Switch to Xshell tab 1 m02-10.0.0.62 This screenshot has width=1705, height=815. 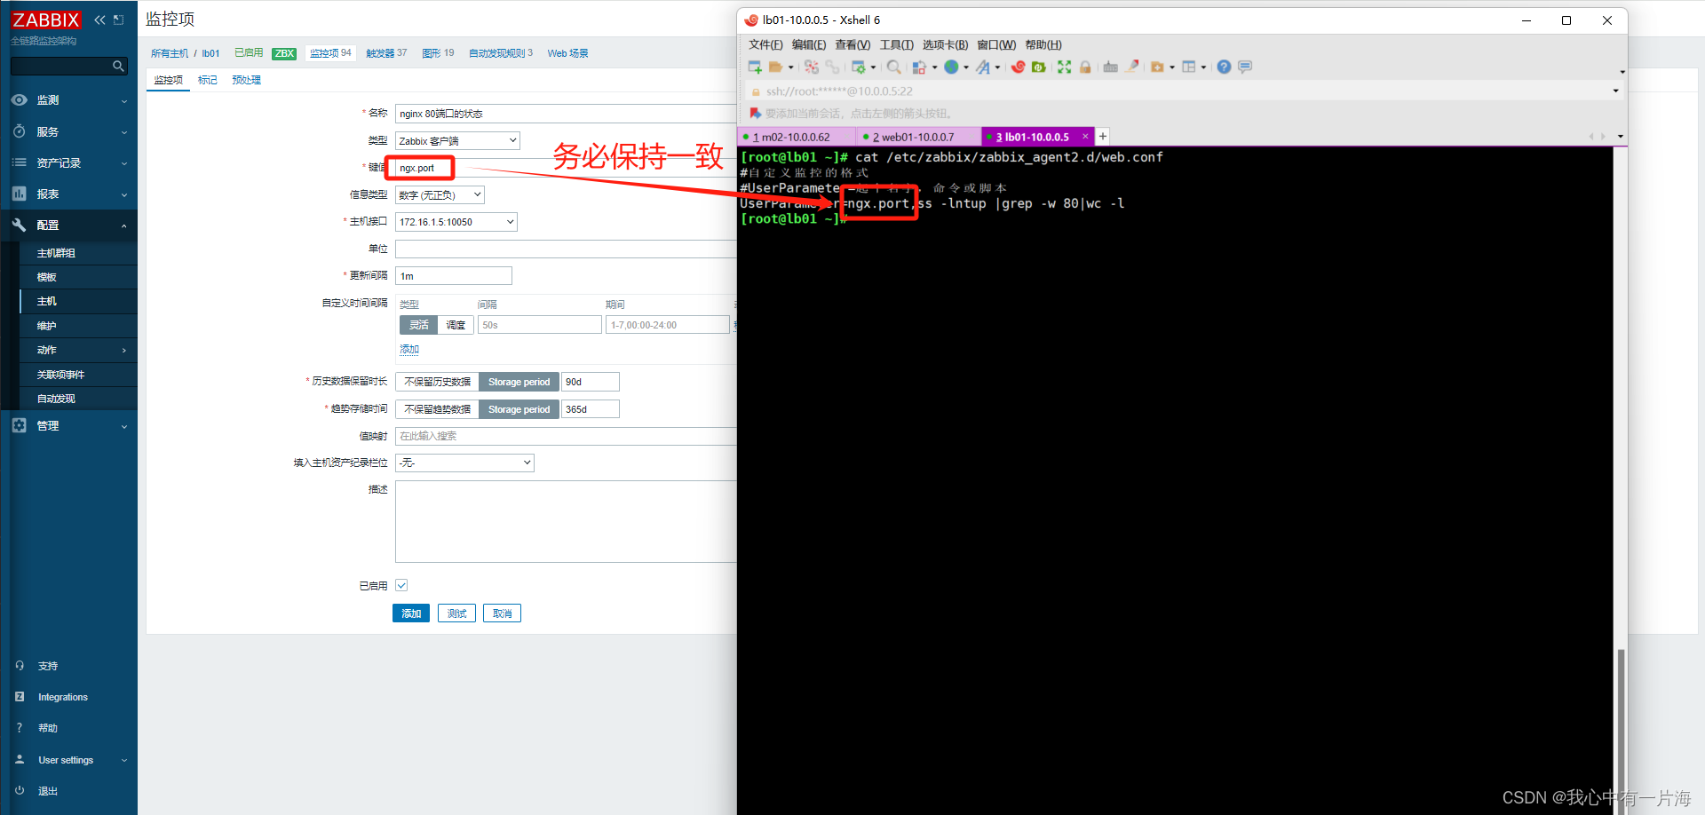(796, 137)
